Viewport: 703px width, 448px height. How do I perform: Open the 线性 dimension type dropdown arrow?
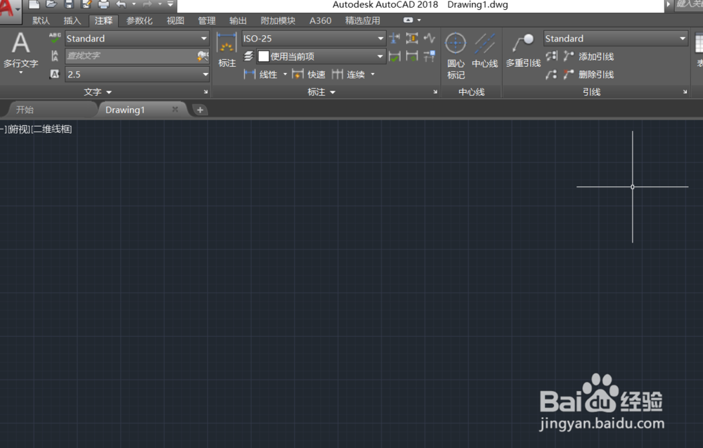285,75
